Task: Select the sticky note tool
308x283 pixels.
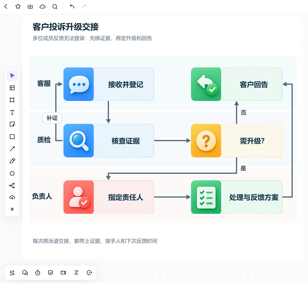Action: (12, 124)
